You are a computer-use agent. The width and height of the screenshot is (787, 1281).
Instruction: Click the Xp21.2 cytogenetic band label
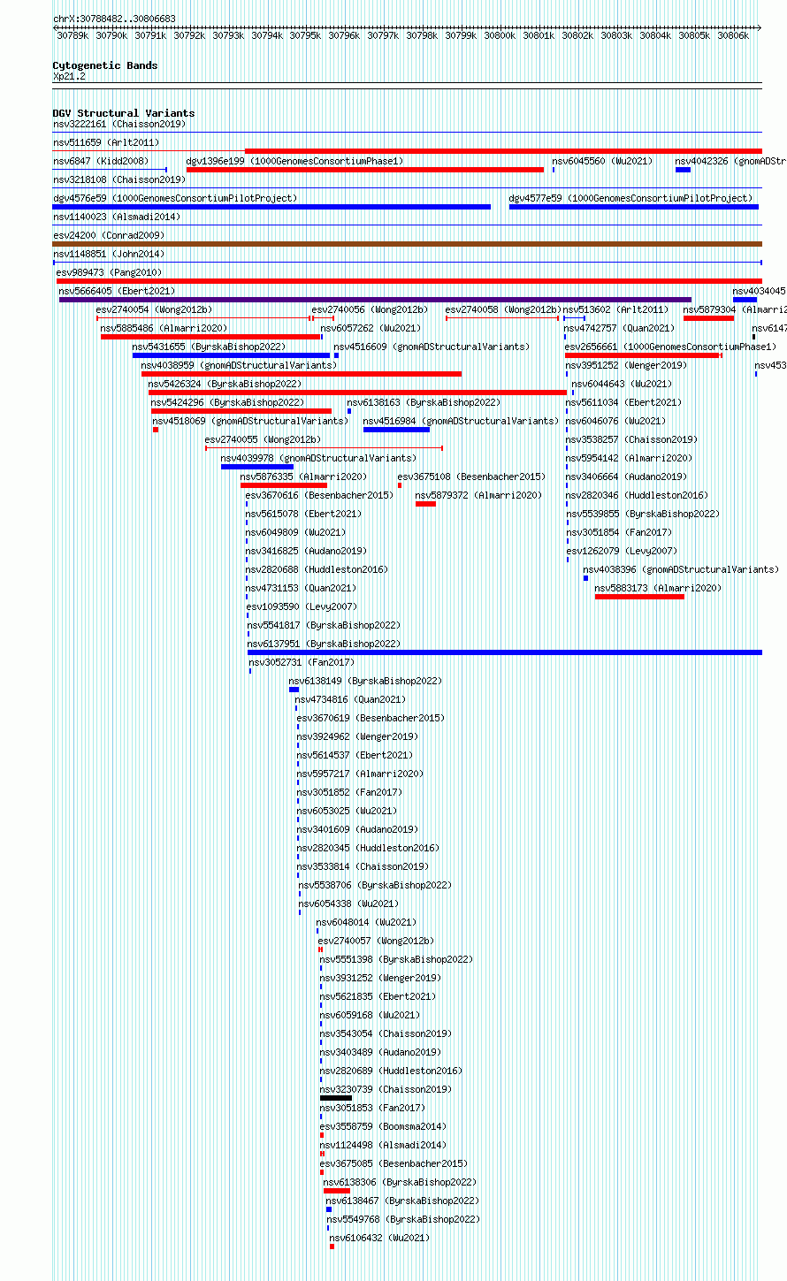click(69, 77)
